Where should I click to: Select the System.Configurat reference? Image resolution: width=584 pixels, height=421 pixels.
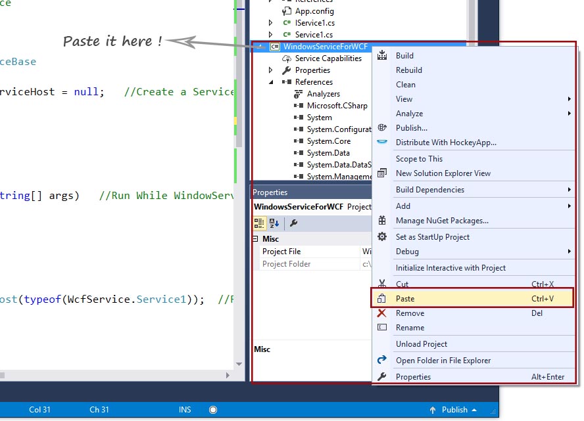coord(339,129)
